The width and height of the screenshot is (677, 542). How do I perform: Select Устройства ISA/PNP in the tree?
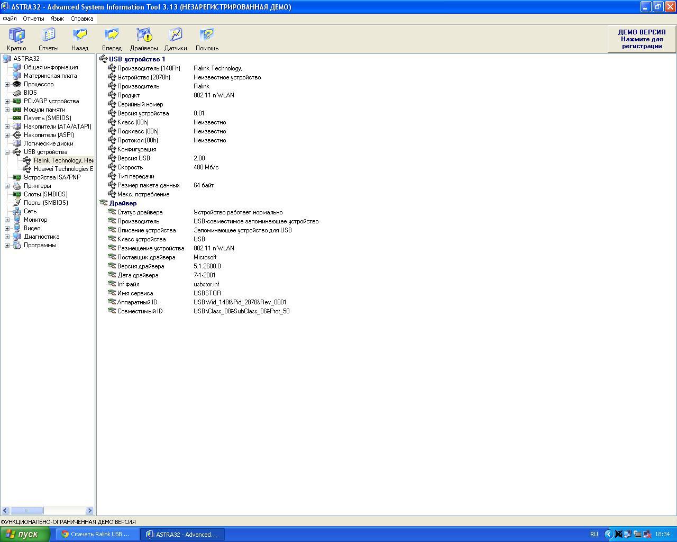click(x=52, y=177)
